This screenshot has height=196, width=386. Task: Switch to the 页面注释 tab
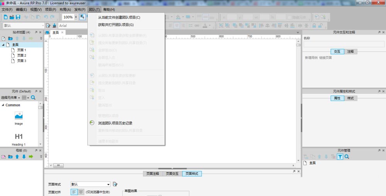pyautogui.click(x=152, y=173)
